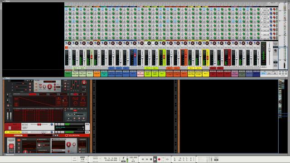
Task: Click the 125.000 tempo field
Action: click(x=133, y=158)
